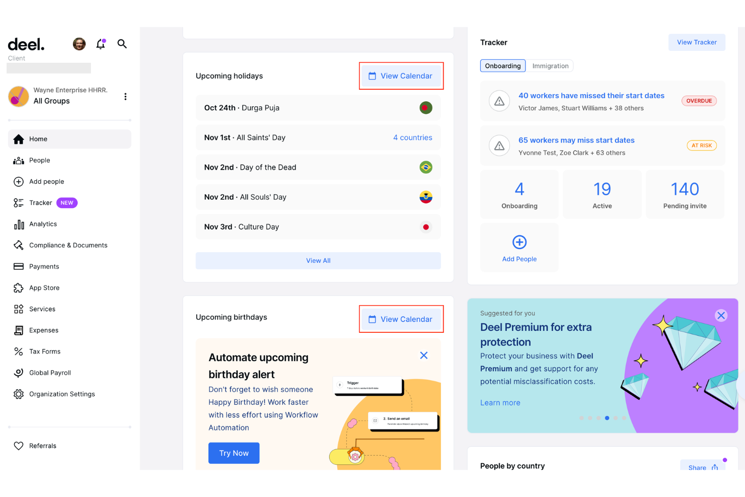Open the App Store section

44,288
